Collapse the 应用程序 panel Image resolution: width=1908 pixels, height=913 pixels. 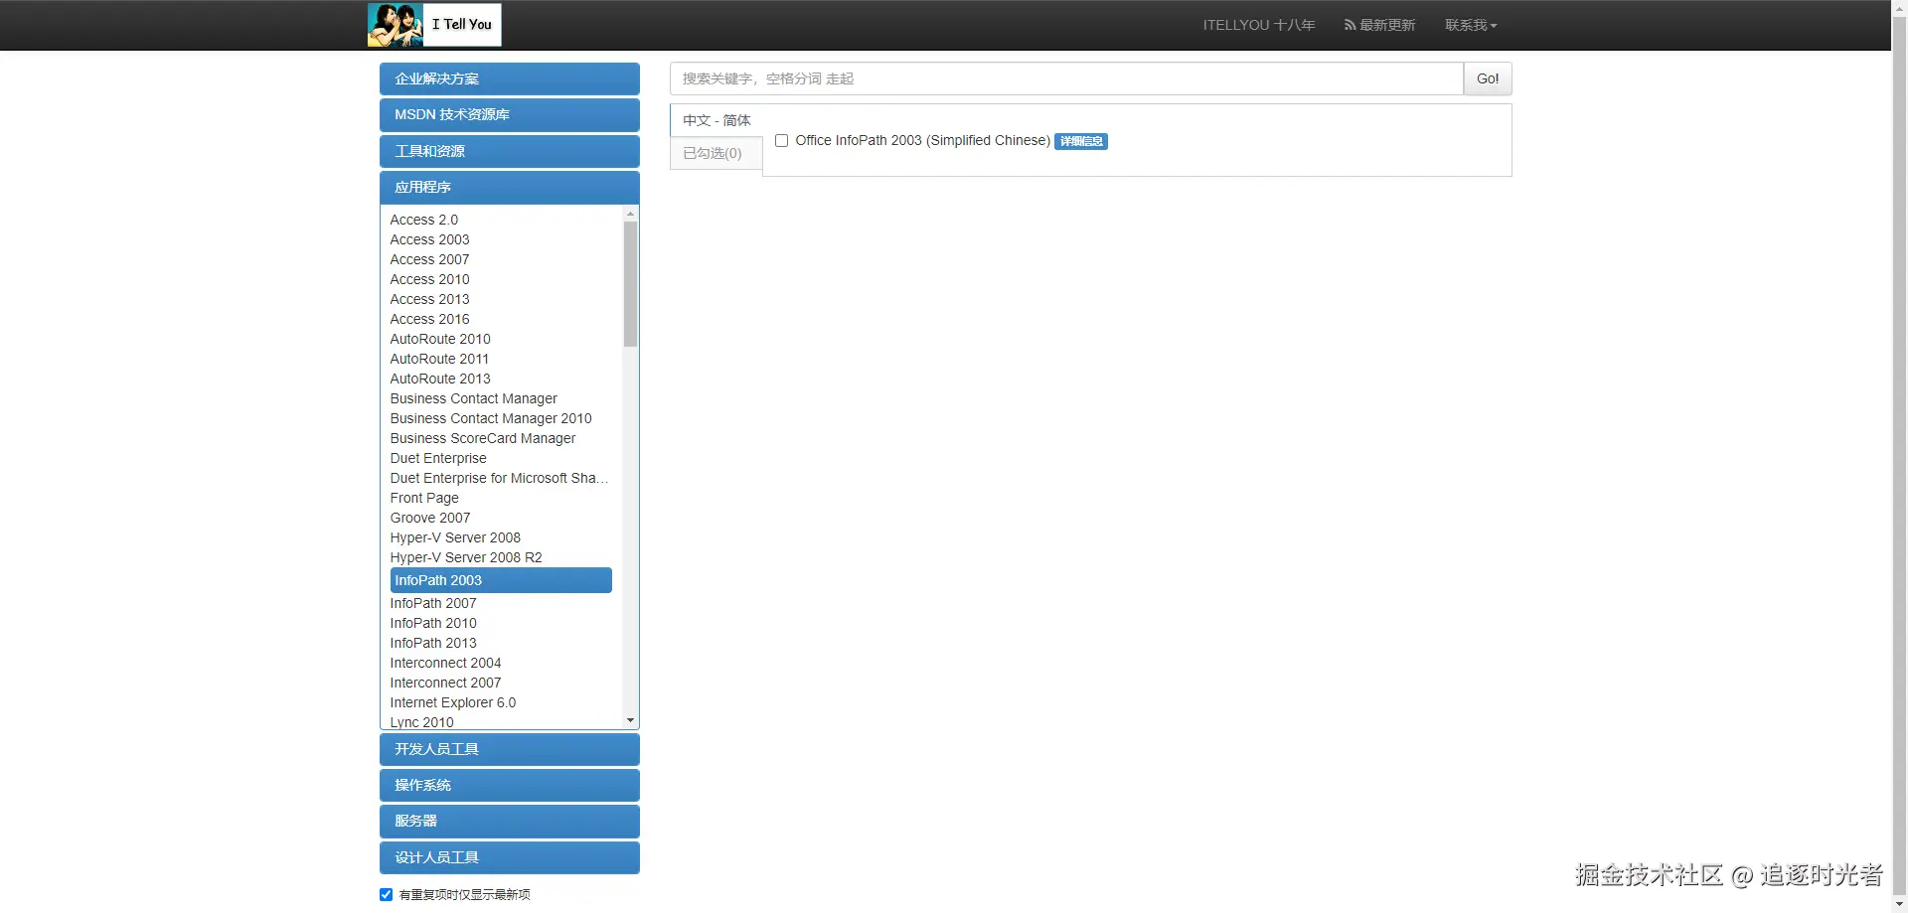510,187
